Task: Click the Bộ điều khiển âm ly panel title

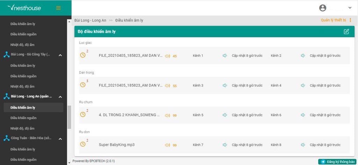Action: (96, 32)
